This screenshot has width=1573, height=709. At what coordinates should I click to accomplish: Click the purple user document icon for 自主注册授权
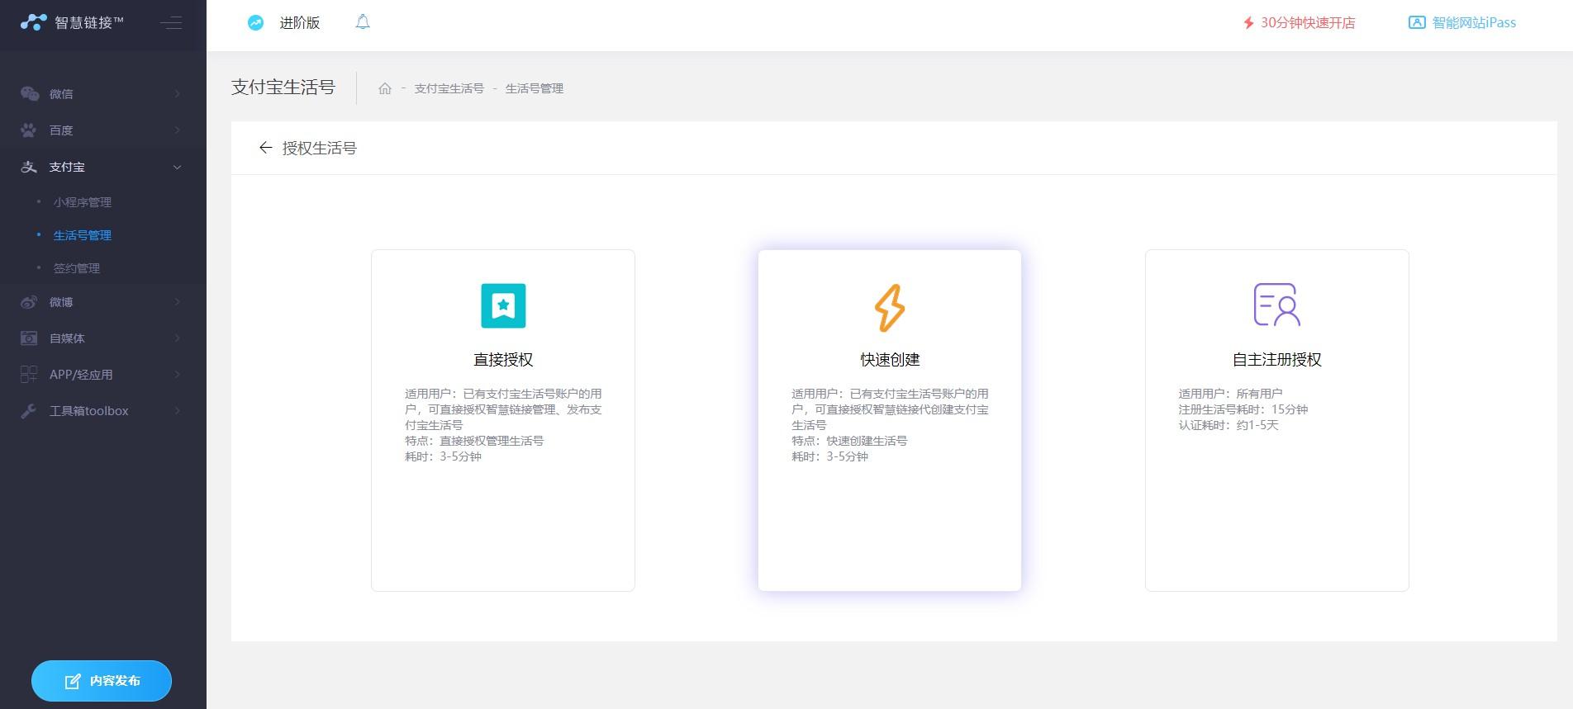pyautogui.click(x=1277, y=305)
